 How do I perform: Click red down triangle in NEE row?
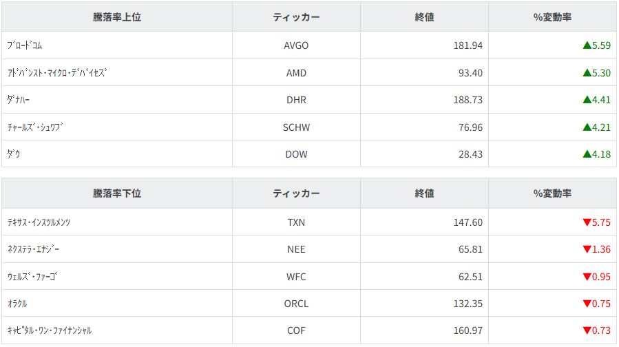coord(587,249)
